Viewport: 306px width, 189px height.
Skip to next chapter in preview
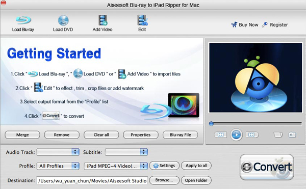tap(252, 134)
